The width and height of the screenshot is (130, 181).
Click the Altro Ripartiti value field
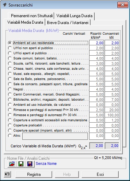tap(97, 136)
